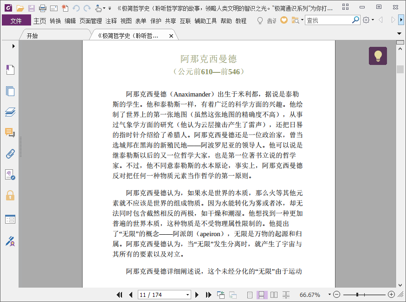406x302 pixels.
Task: Open the layers panel
Action: point(10,112)
